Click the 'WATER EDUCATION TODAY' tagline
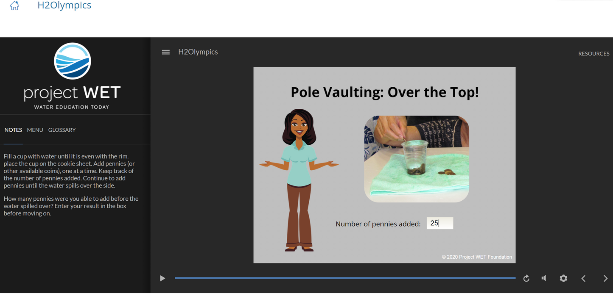Viewport: 613px width, 296px height. pos(72,107)
